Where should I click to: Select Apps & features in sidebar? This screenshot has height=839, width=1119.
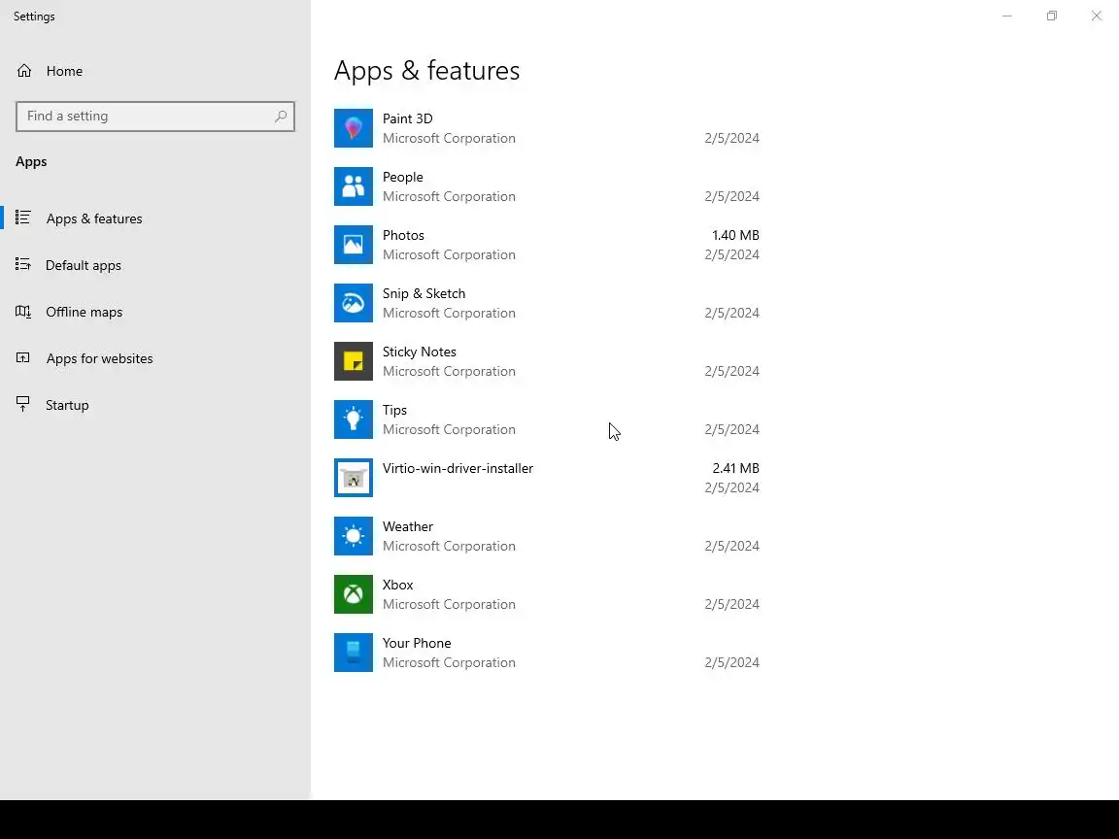point(94,218)
